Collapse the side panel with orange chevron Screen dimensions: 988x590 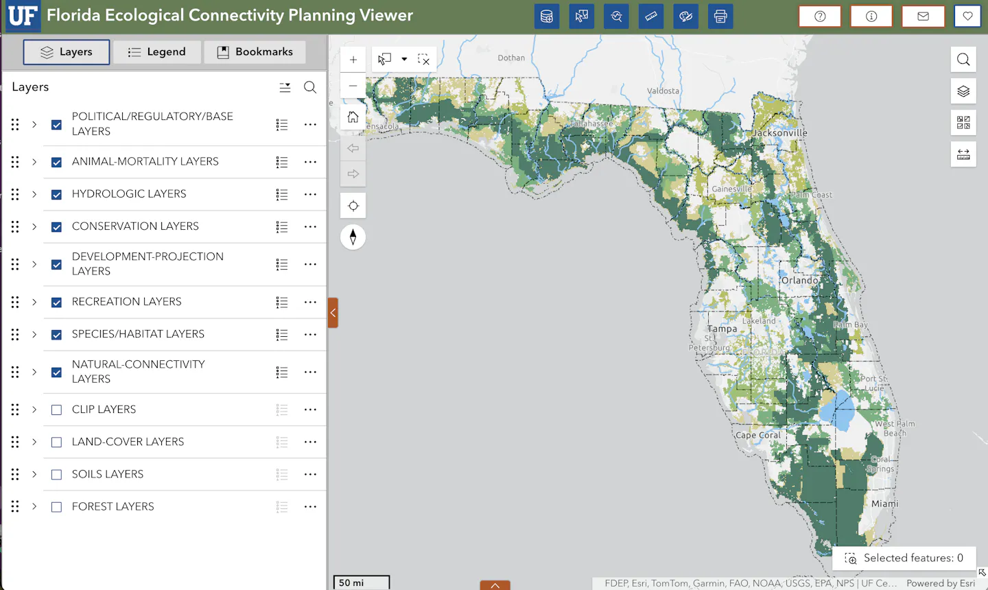[x=333, y=312]
